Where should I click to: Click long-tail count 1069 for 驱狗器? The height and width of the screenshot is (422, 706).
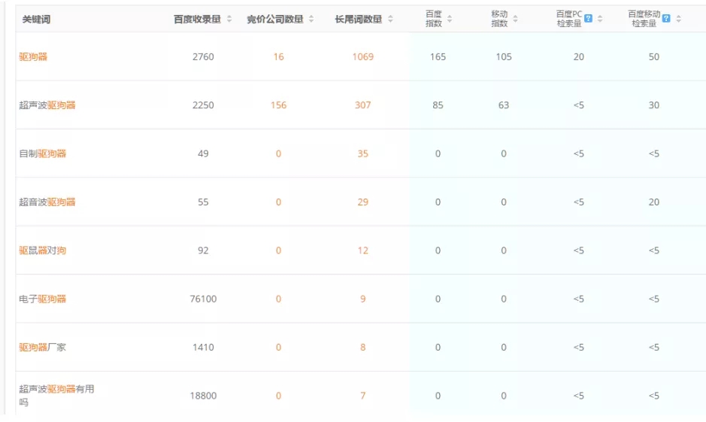pyautogui.click(x=362, y=57)
